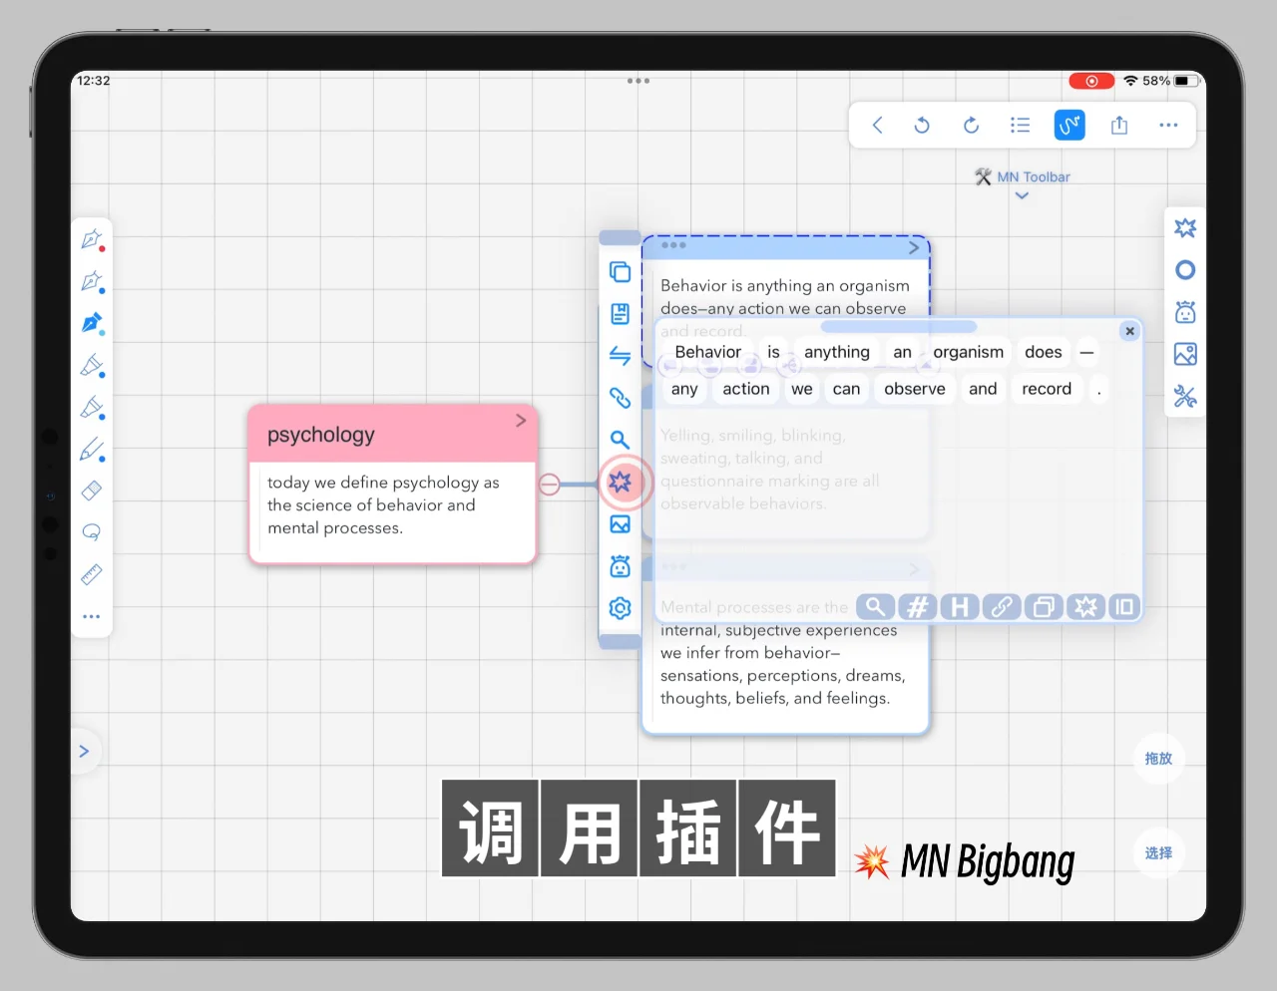Expand the MN Toolbar chevron
This screenshot has width=1277, height=991.
coord(1022,195)
